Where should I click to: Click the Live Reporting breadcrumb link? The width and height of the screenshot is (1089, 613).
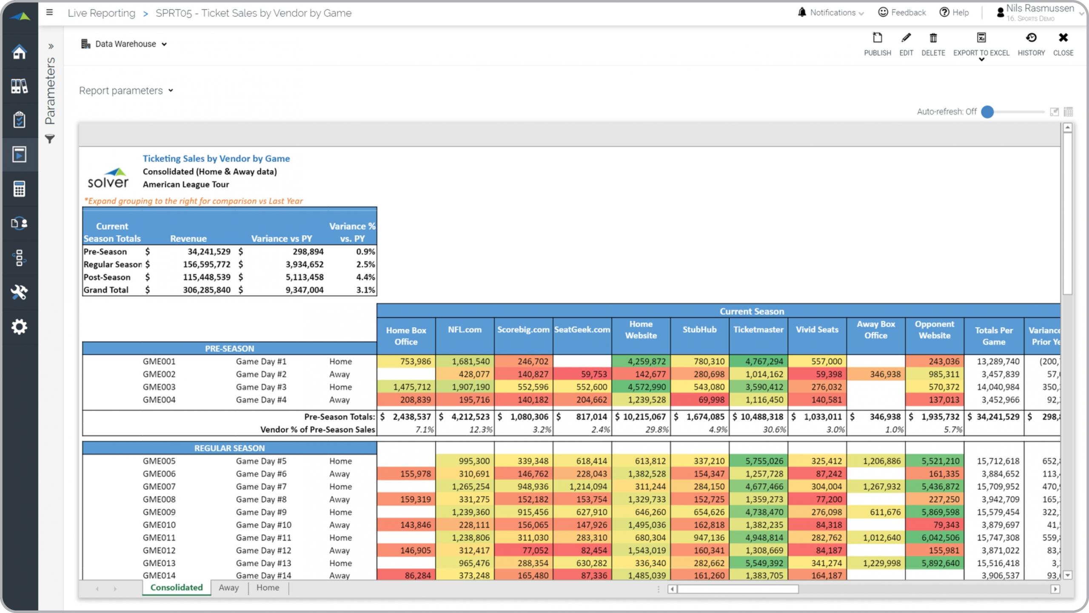[101, 13]
